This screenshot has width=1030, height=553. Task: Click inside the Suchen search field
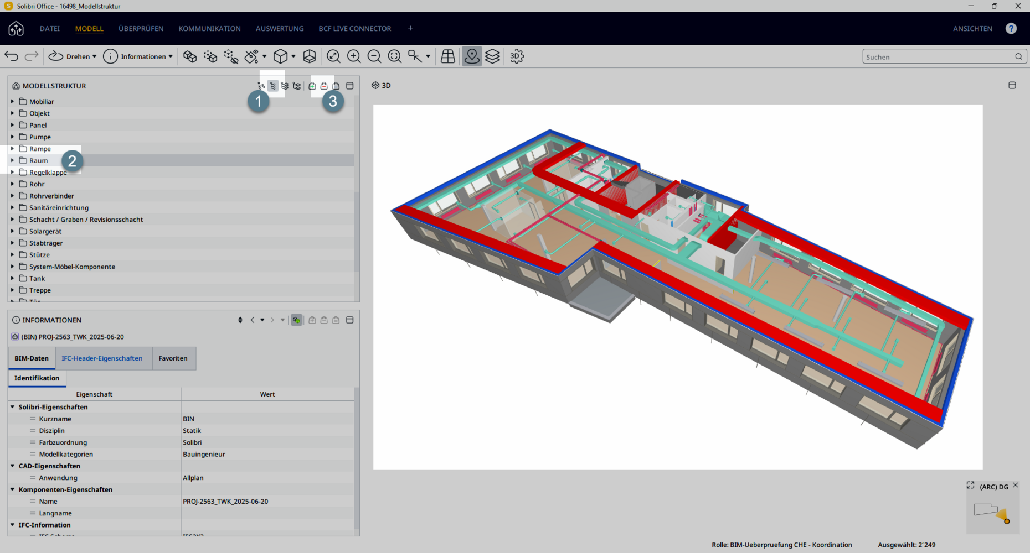pos(944,56)
